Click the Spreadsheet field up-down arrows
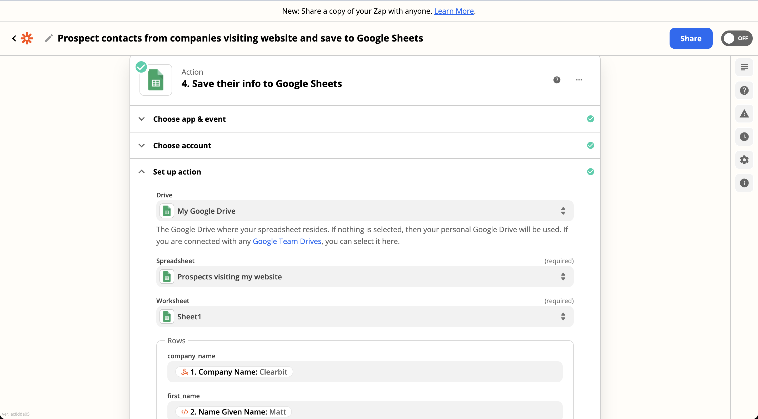758x419 pixels. pyautogui.click(x=563, y=277)
